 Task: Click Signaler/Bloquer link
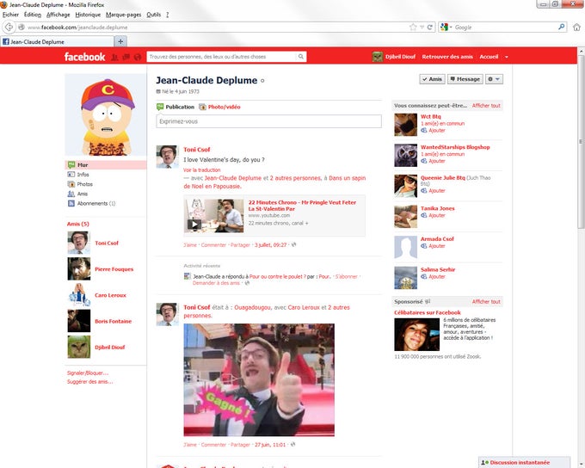click(x=88, y=373)
